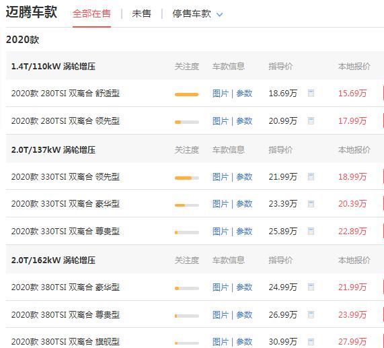Screen dimensions: 384x348
Task: Open 参数 link for 330TSI 尊贵型
Action: tap(244, 231)
